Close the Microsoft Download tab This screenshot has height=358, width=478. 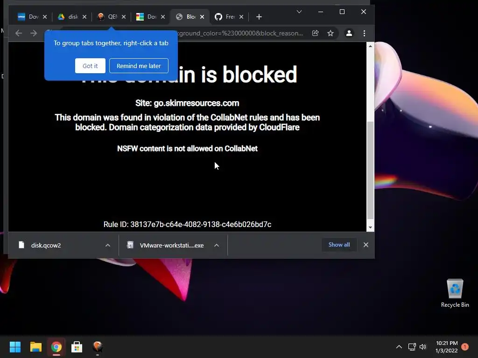[163, 17]
